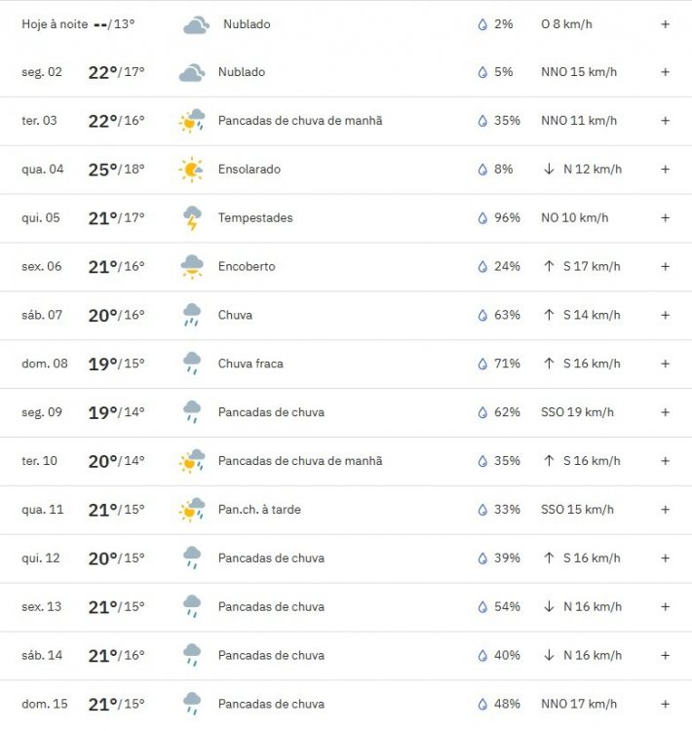Image resolution: width=692 pixels, height=731 pixels.
Task: Click the thunderstorm icon for qui. 05
Action: point(192,218)
